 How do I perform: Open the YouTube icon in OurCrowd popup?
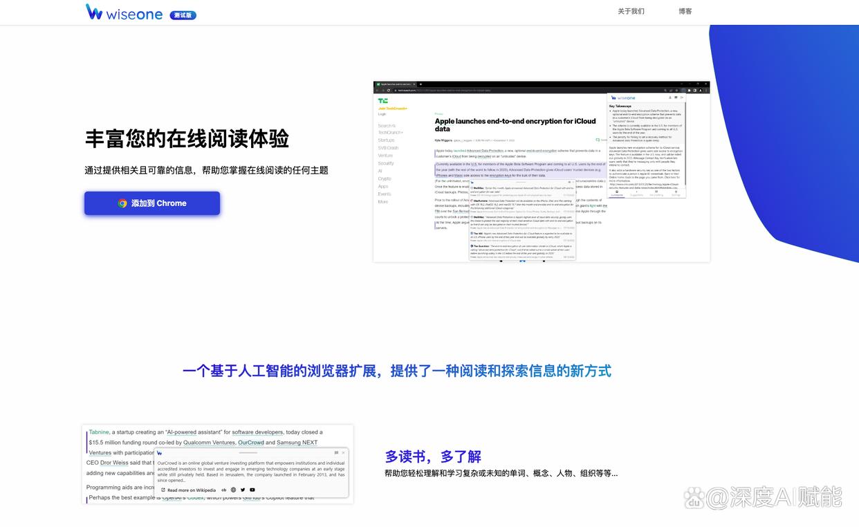tap(252, 490)
